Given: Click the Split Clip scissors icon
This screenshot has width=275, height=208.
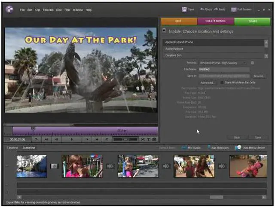Looking at the screenshot, I should (x=143, y=139).
